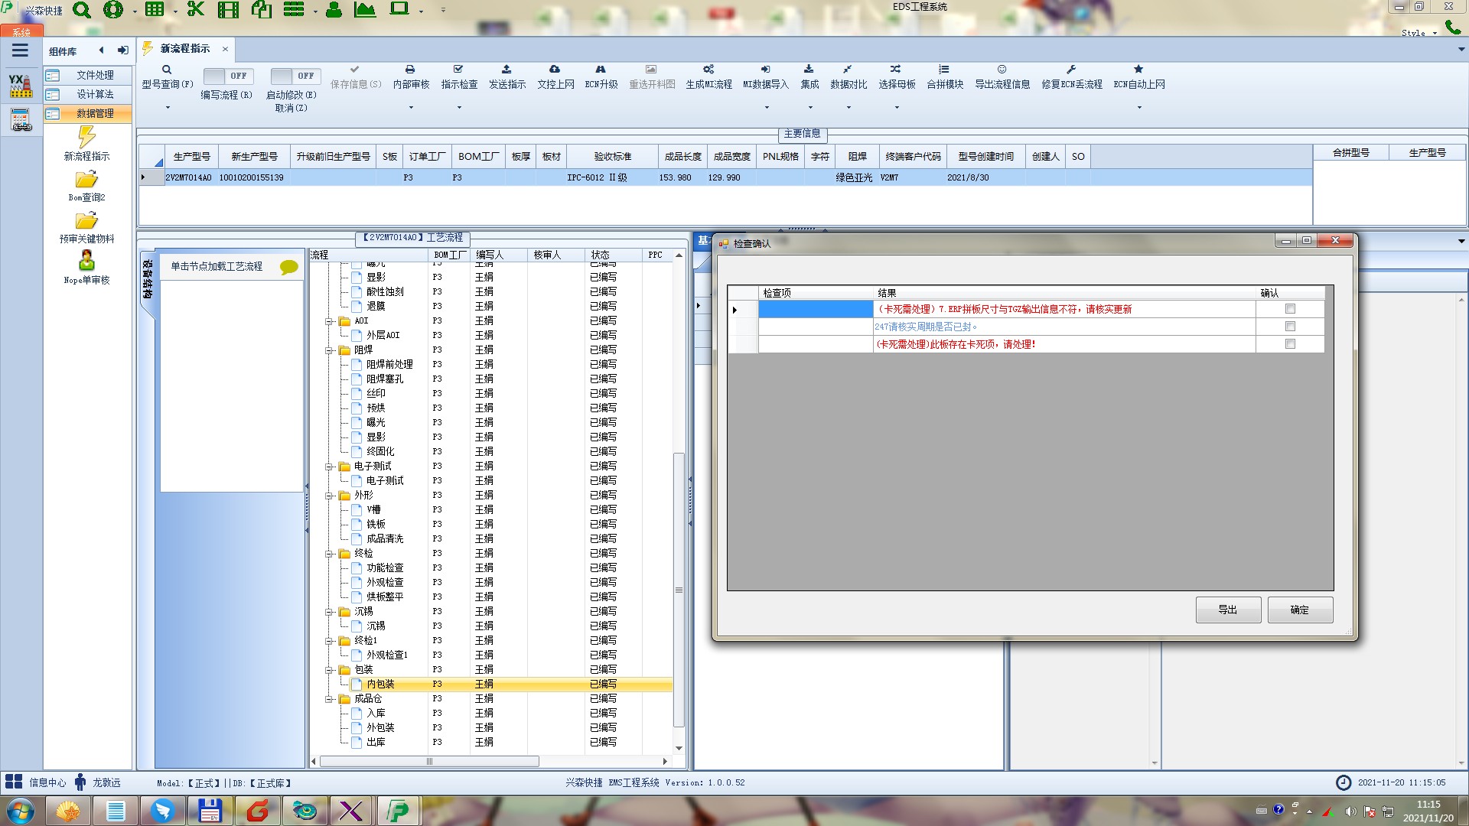Image resolution: width=1469 pixels, height=826 pixels.
Task: Click the 文控上网 cloud icon
Action: coord(555,70)
